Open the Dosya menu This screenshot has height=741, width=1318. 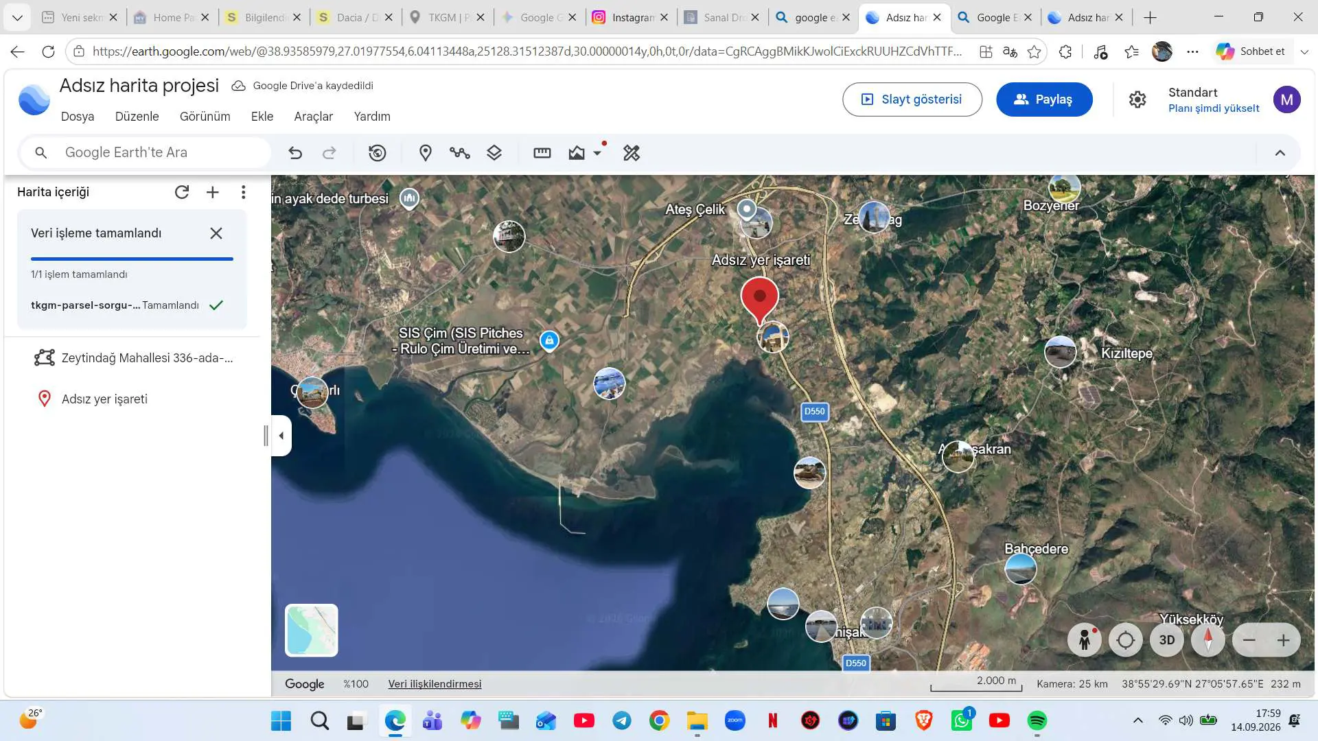[x=78, y=117]
